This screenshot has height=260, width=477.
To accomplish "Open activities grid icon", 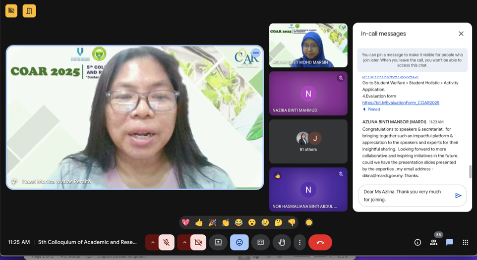I will tap(465, 242).
